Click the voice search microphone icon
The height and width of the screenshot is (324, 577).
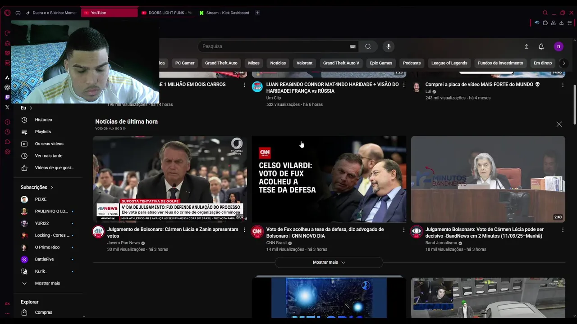[388, 46]
